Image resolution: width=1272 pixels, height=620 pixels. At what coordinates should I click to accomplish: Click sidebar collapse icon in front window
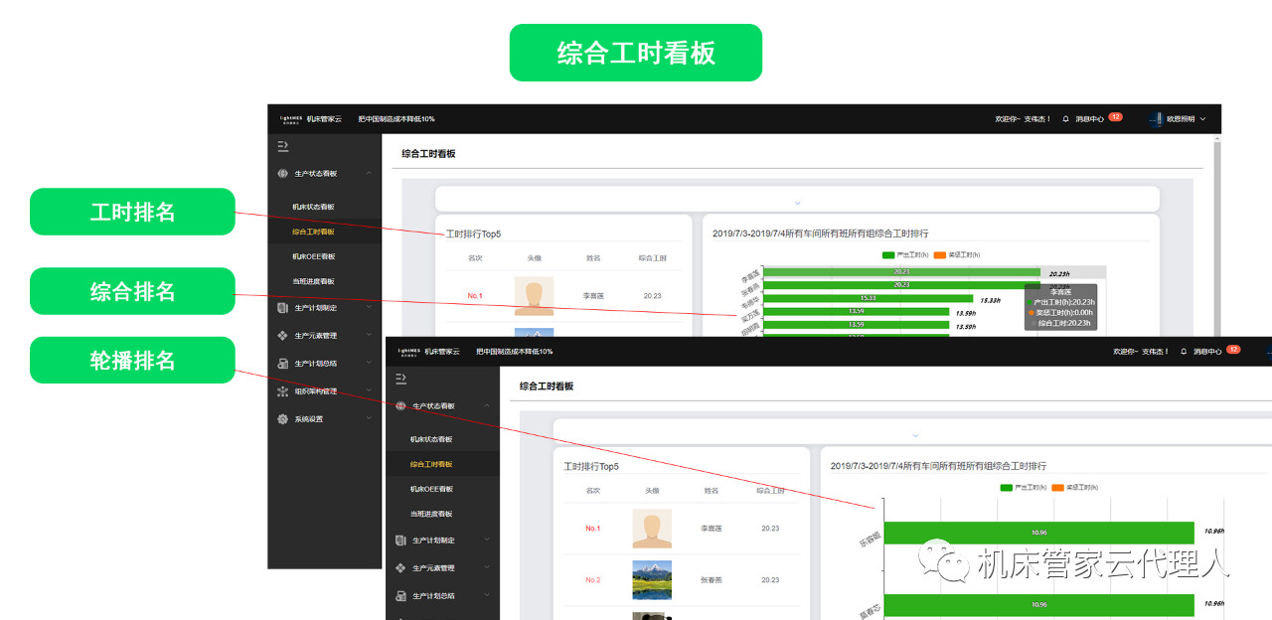pos(400,379)
